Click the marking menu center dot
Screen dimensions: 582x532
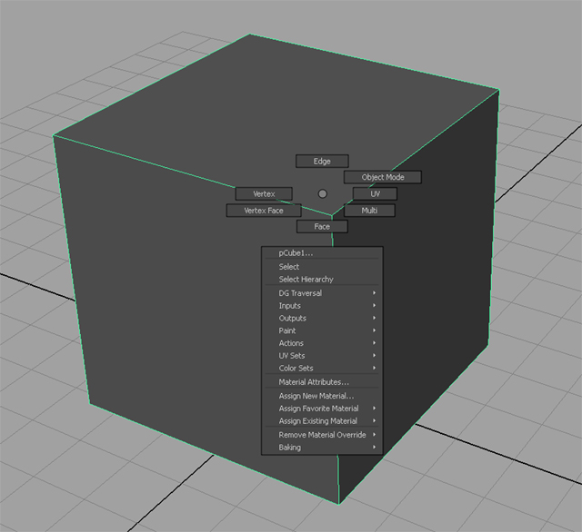point(323,193)
